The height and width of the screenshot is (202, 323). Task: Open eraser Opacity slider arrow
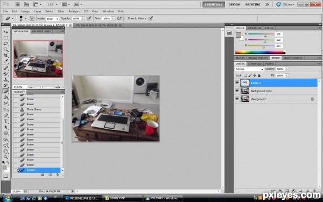[x=82, y=18]
